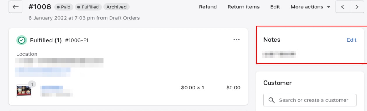Click the magnifier icon in customer search
The width and height of the screenshot is (367, 111).
pyautogui.click(x=271, y=100)
